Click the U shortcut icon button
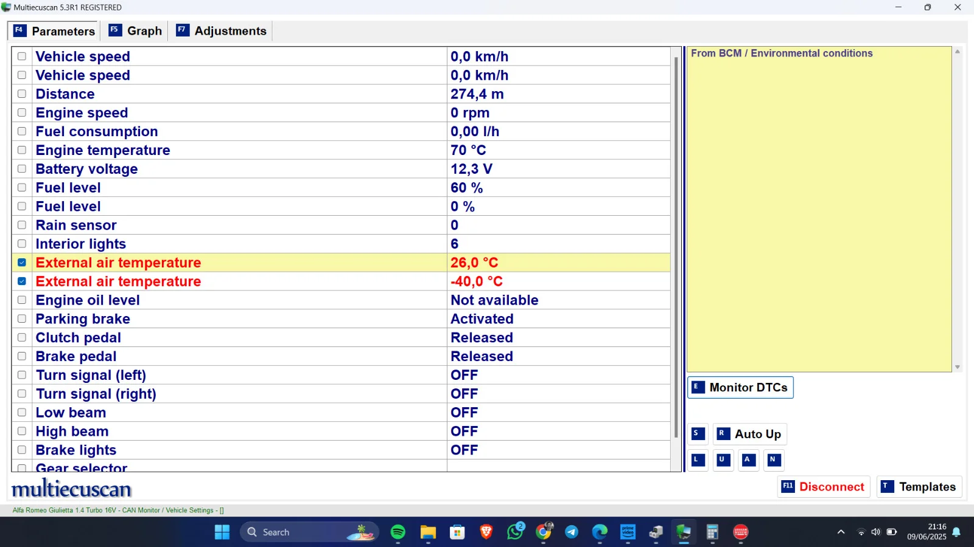 pos(723,460)
